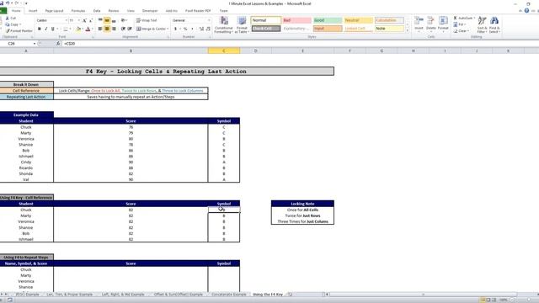Expand the AutoSum dropdown arrow
This screenshot has width=539, height=303.
(475, 18)
